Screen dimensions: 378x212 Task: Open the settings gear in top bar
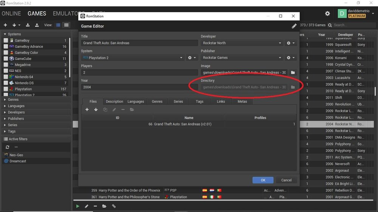click(x=327, y=14)
